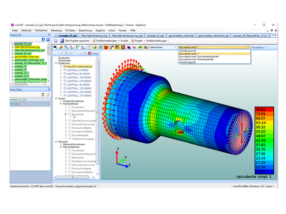Open the Berechnung menu

(x=85, y=30)
